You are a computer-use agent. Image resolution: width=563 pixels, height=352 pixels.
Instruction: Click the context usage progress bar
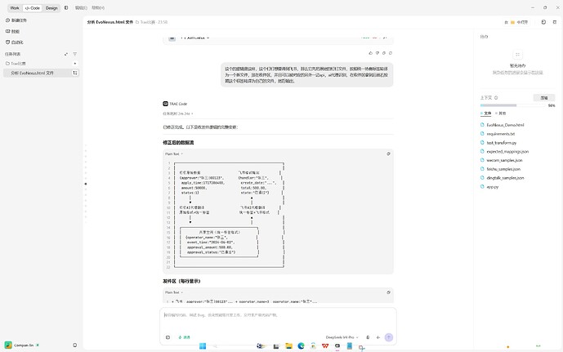click(512, 105)
